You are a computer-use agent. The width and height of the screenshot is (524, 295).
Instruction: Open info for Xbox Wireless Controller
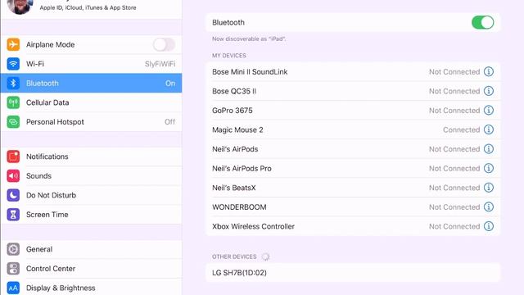tap(489, 226)
